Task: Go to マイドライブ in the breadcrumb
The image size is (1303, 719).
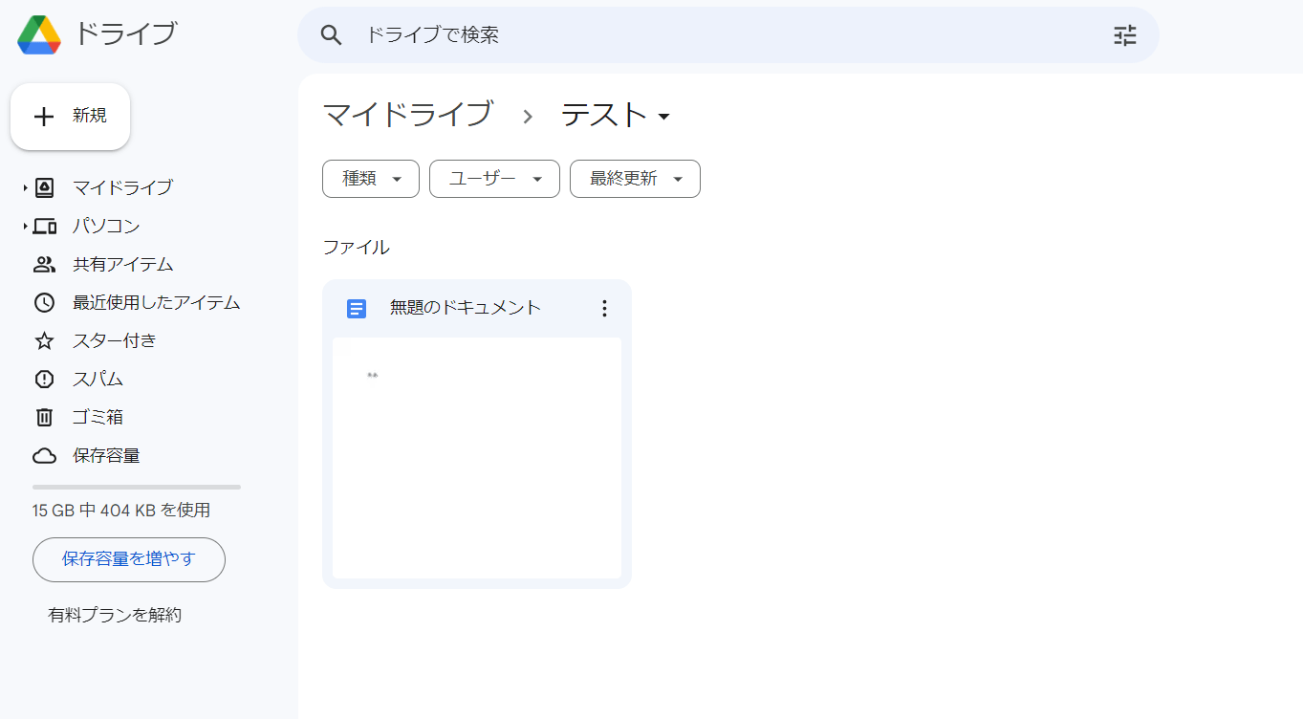Action: (x=407, y=115)
